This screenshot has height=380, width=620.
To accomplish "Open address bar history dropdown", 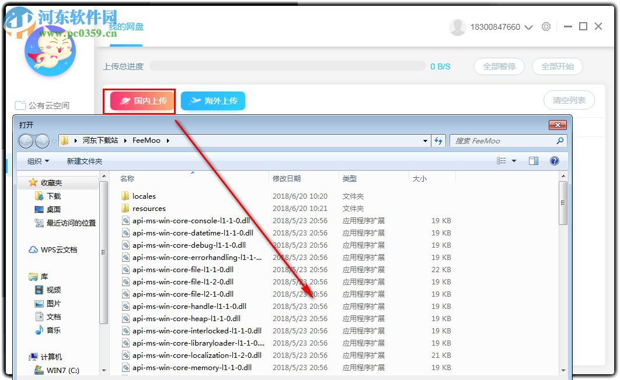I will [x=425, y=141].
